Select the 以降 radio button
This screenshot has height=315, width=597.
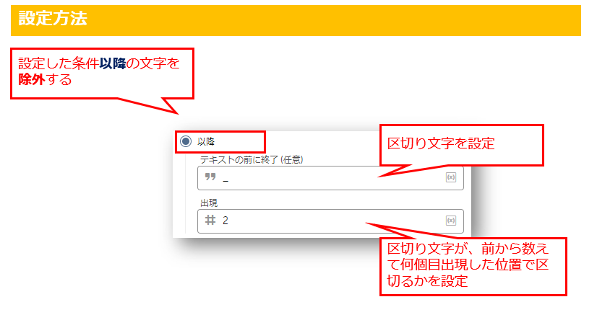point(186,141)
